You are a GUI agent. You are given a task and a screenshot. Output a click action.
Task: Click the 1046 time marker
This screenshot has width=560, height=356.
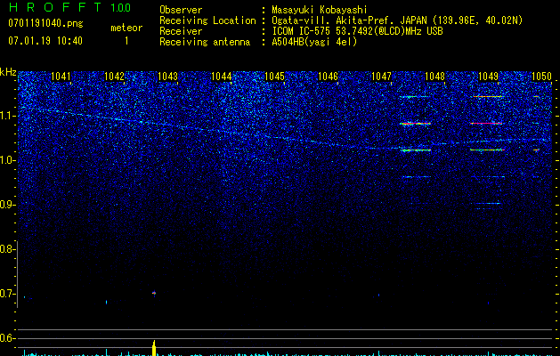(328, 77)
